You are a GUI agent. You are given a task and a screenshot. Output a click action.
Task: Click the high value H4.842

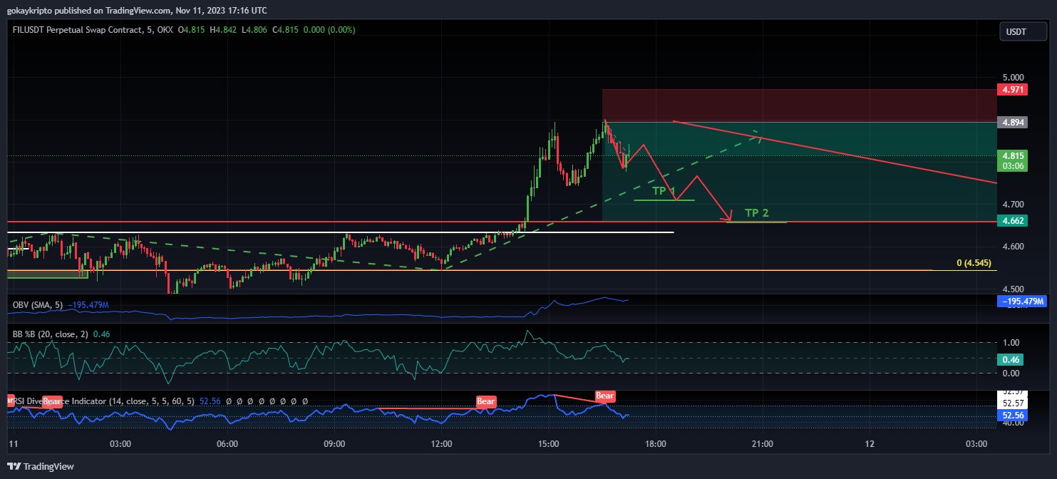pos(224,30)
